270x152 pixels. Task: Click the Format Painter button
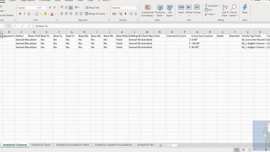click(x=6, y=15)
